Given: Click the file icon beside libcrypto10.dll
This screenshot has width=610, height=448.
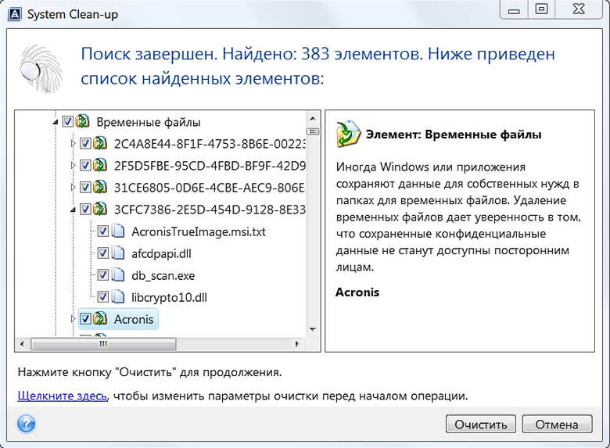Looking at the screenshot, I should click(118, 297).
